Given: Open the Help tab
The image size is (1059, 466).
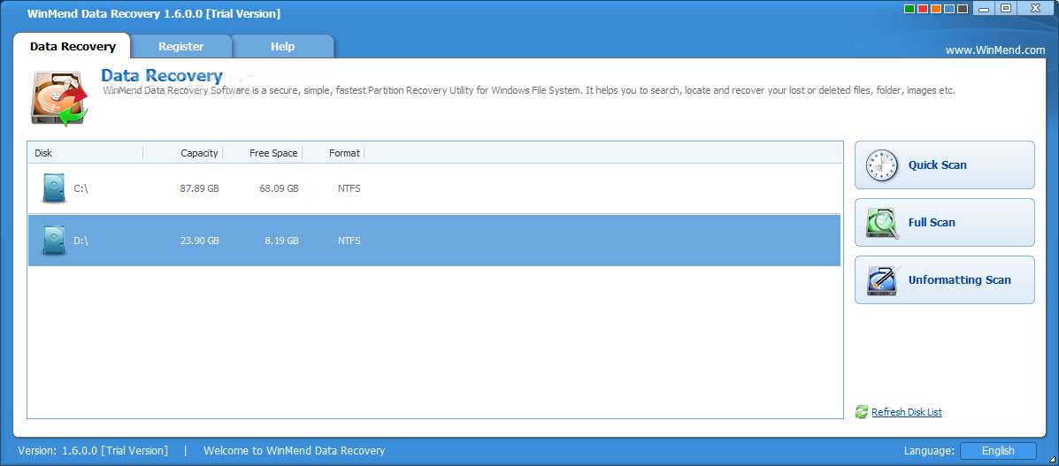Looking at the screenshot, I should 282,47.
